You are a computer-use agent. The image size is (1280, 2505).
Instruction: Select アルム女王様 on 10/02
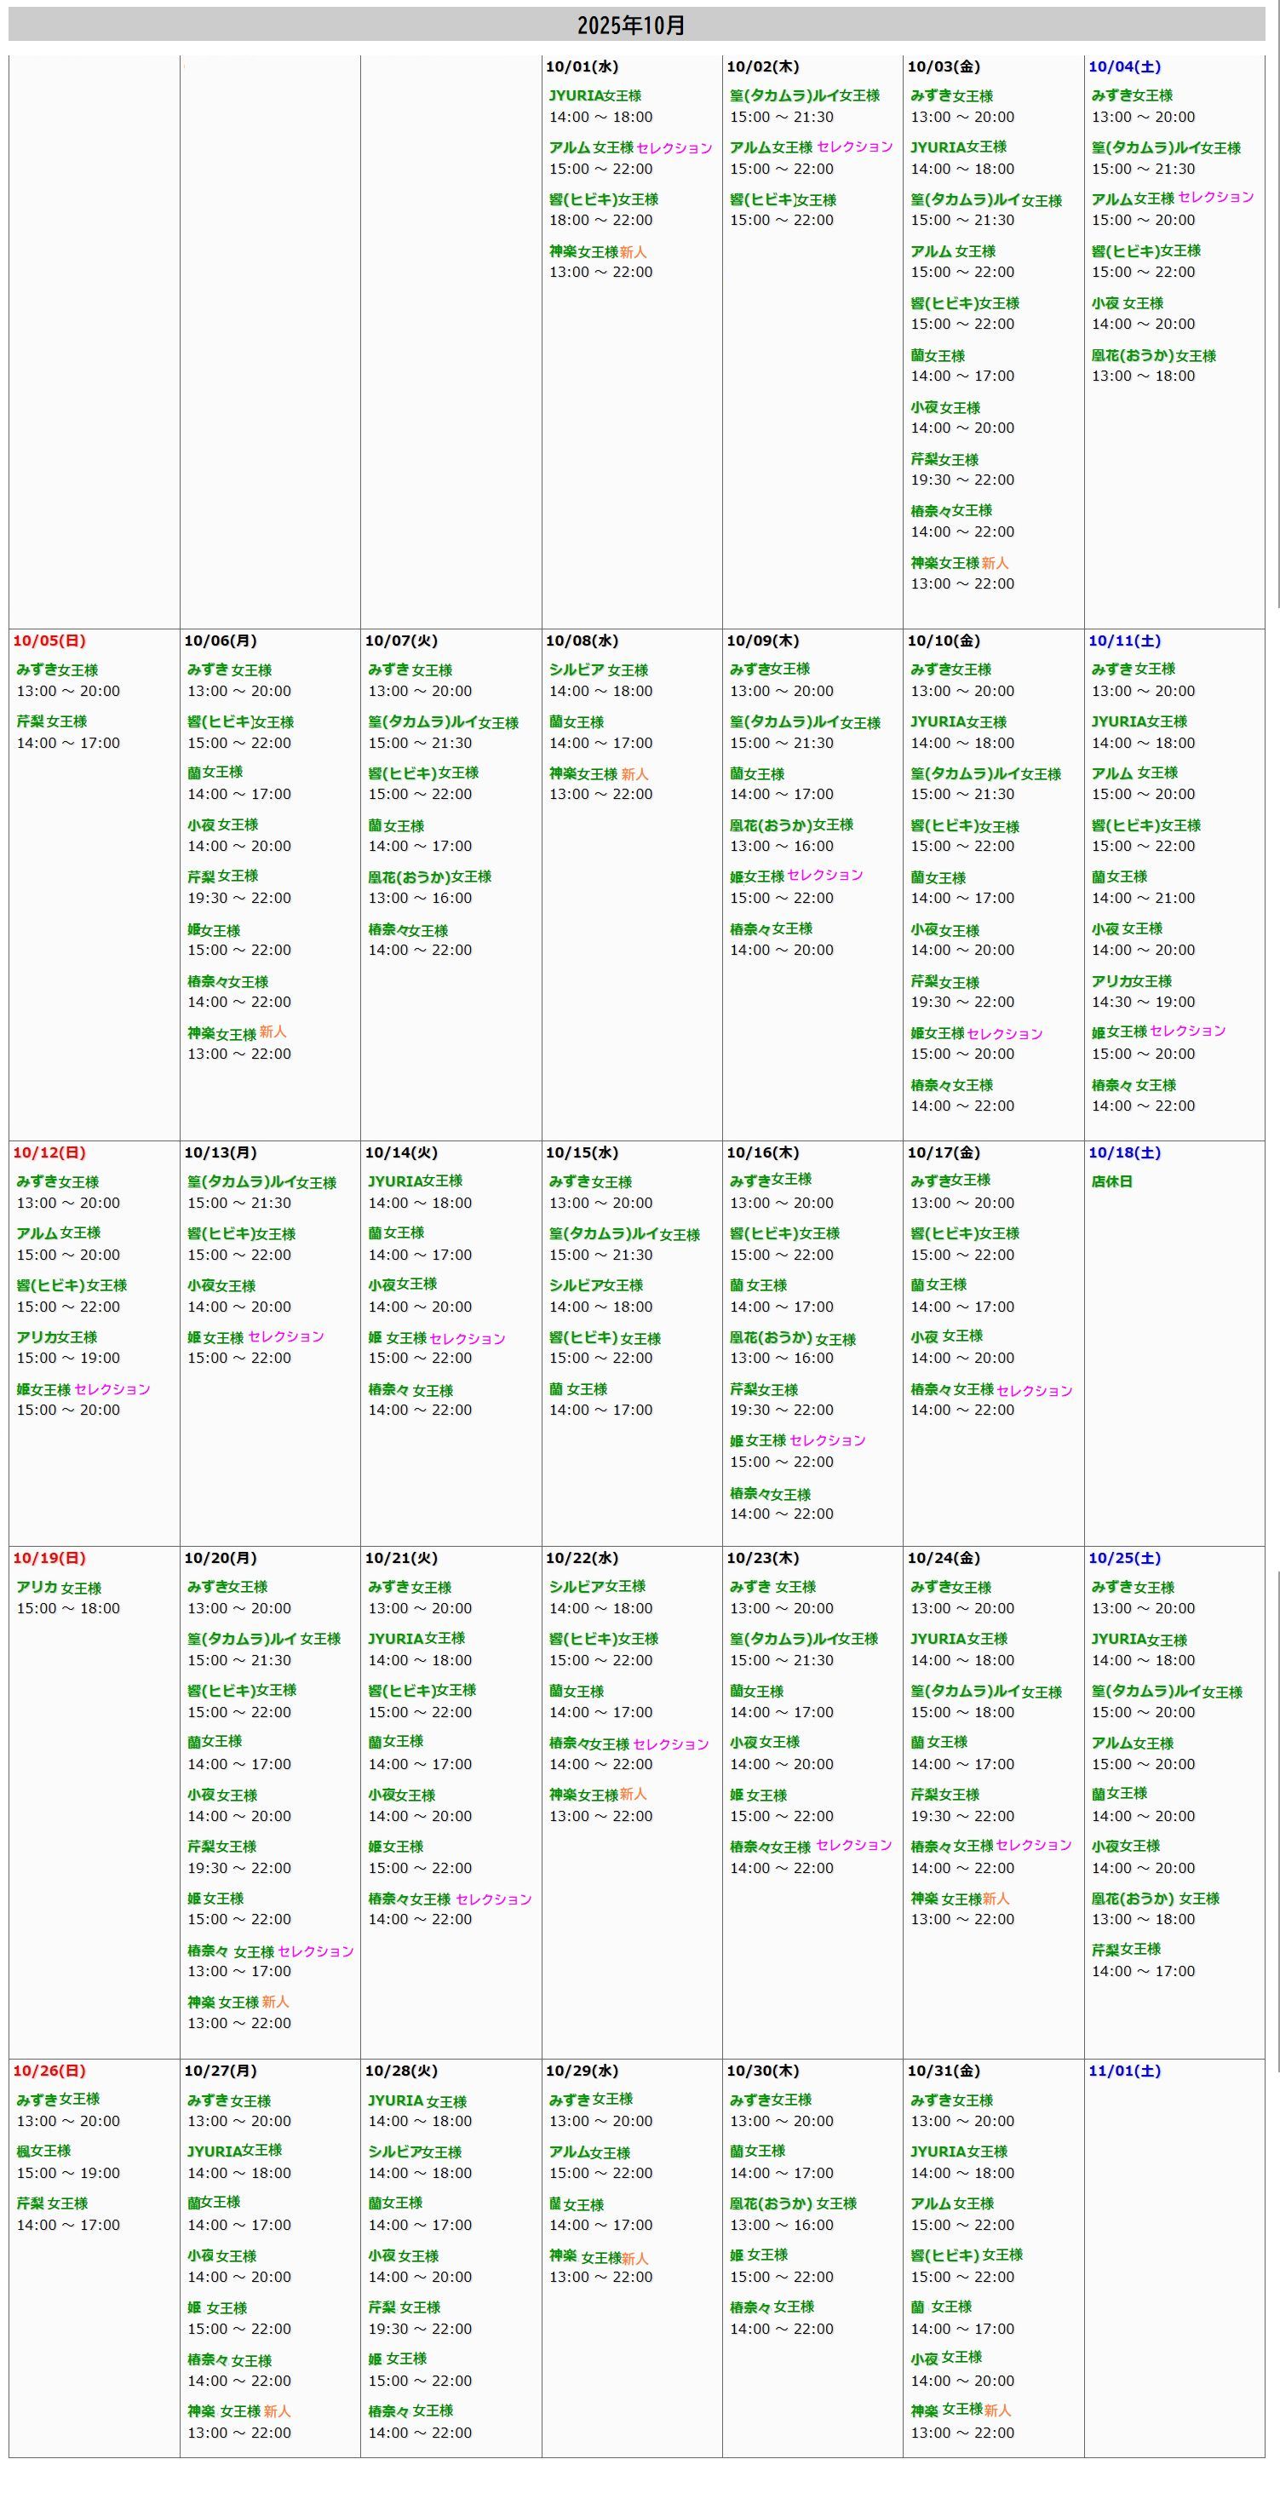772,148
